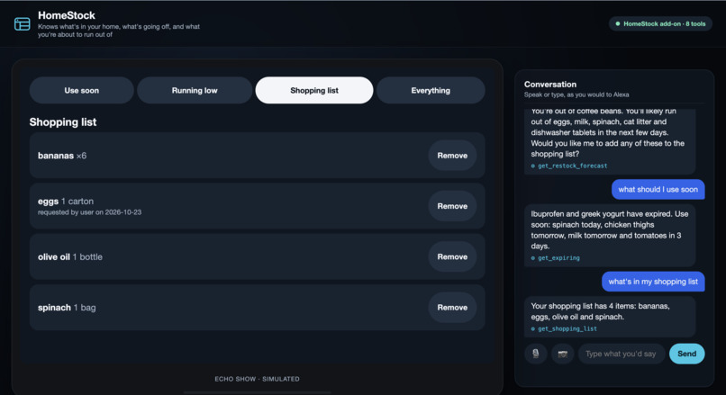The image size is (726, 395).
Task: Click the eggs 1 carton item text
Action: (66, 202)
